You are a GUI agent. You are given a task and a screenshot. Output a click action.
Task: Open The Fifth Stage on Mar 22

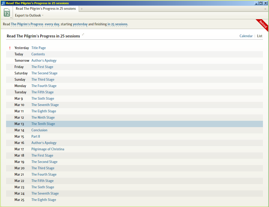43,181
